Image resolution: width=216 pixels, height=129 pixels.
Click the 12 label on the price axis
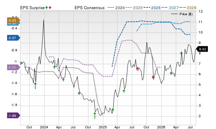coord(201,11)
